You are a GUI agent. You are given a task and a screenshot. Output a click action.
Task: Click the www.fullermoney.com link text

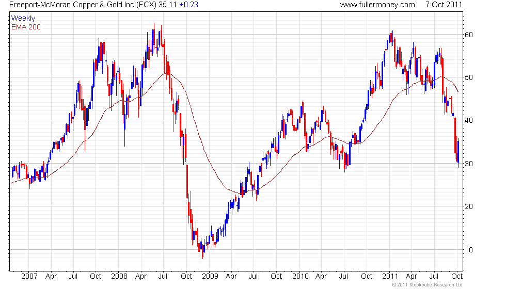[x=377, y=5]
